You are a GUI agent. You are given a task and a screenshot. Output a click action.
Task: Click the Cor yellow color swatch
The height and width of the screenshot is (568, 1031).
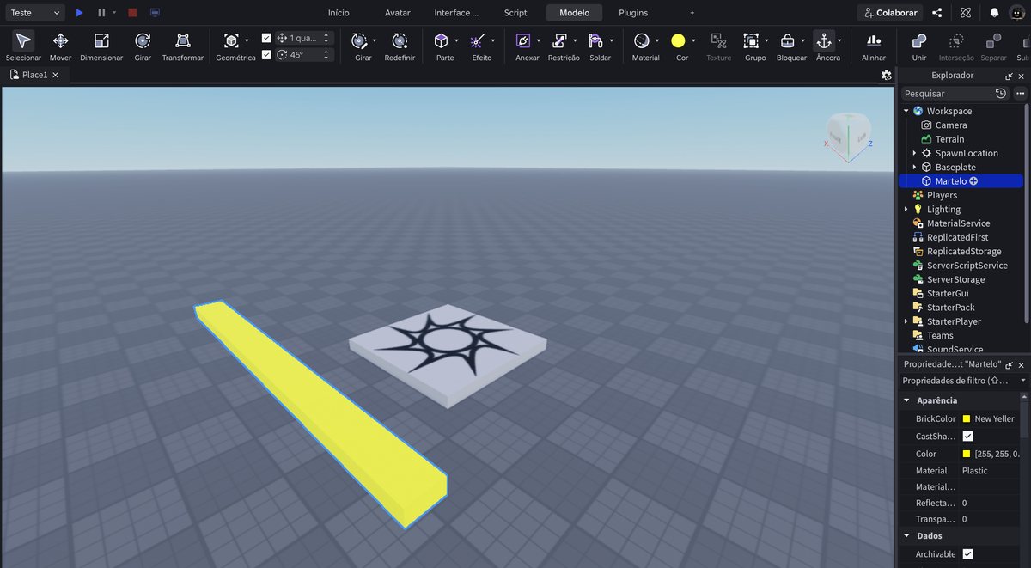pyautogui.click(x=678, y=40)
